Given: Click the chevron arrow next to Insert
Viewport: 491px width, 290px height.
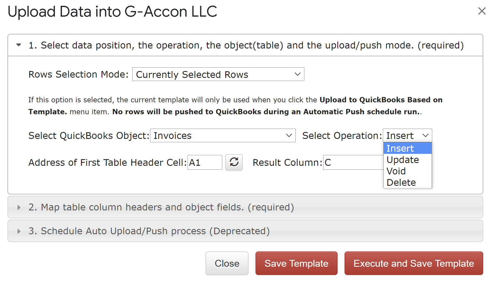Looking at the screenshot, I should [x=425, y=136].
